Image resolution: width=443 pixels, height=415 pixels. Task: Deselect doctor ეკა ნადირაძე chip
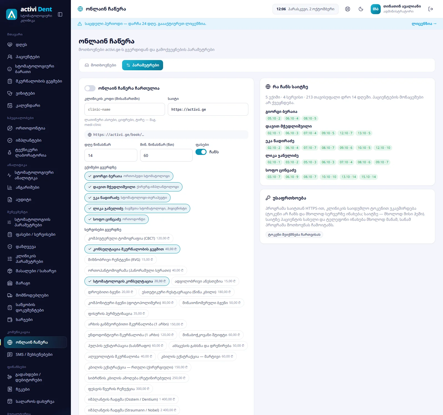(x=127, y=198)
